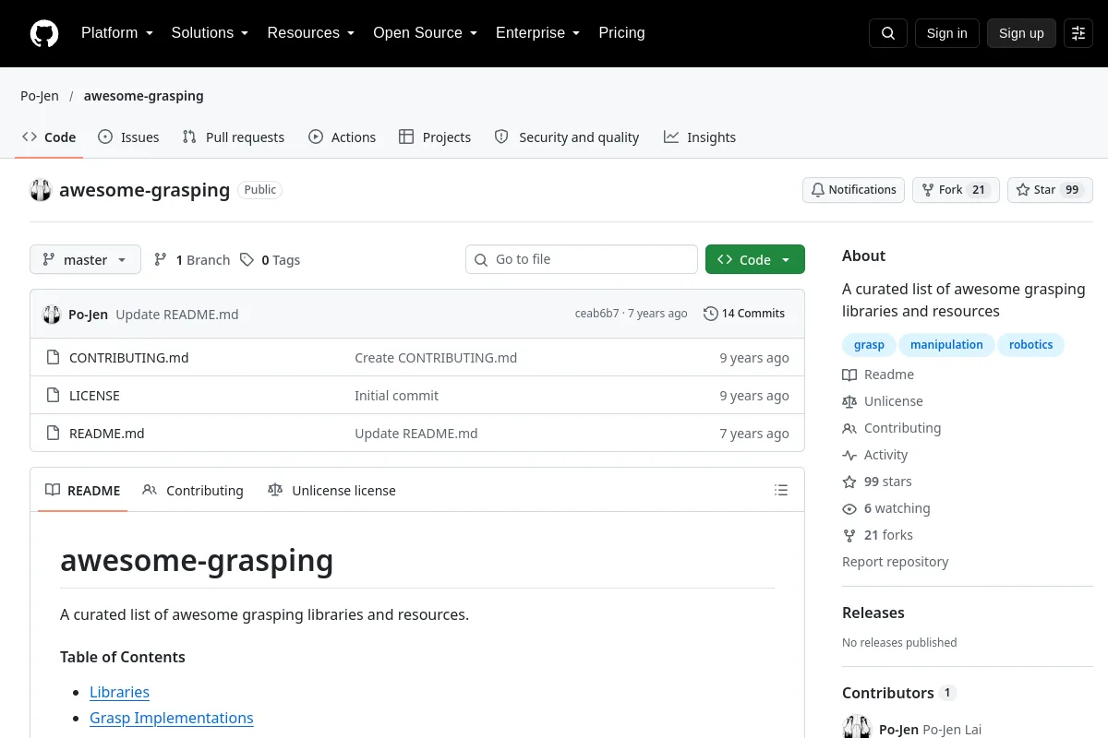Open the Projects tab

point(435,137)
